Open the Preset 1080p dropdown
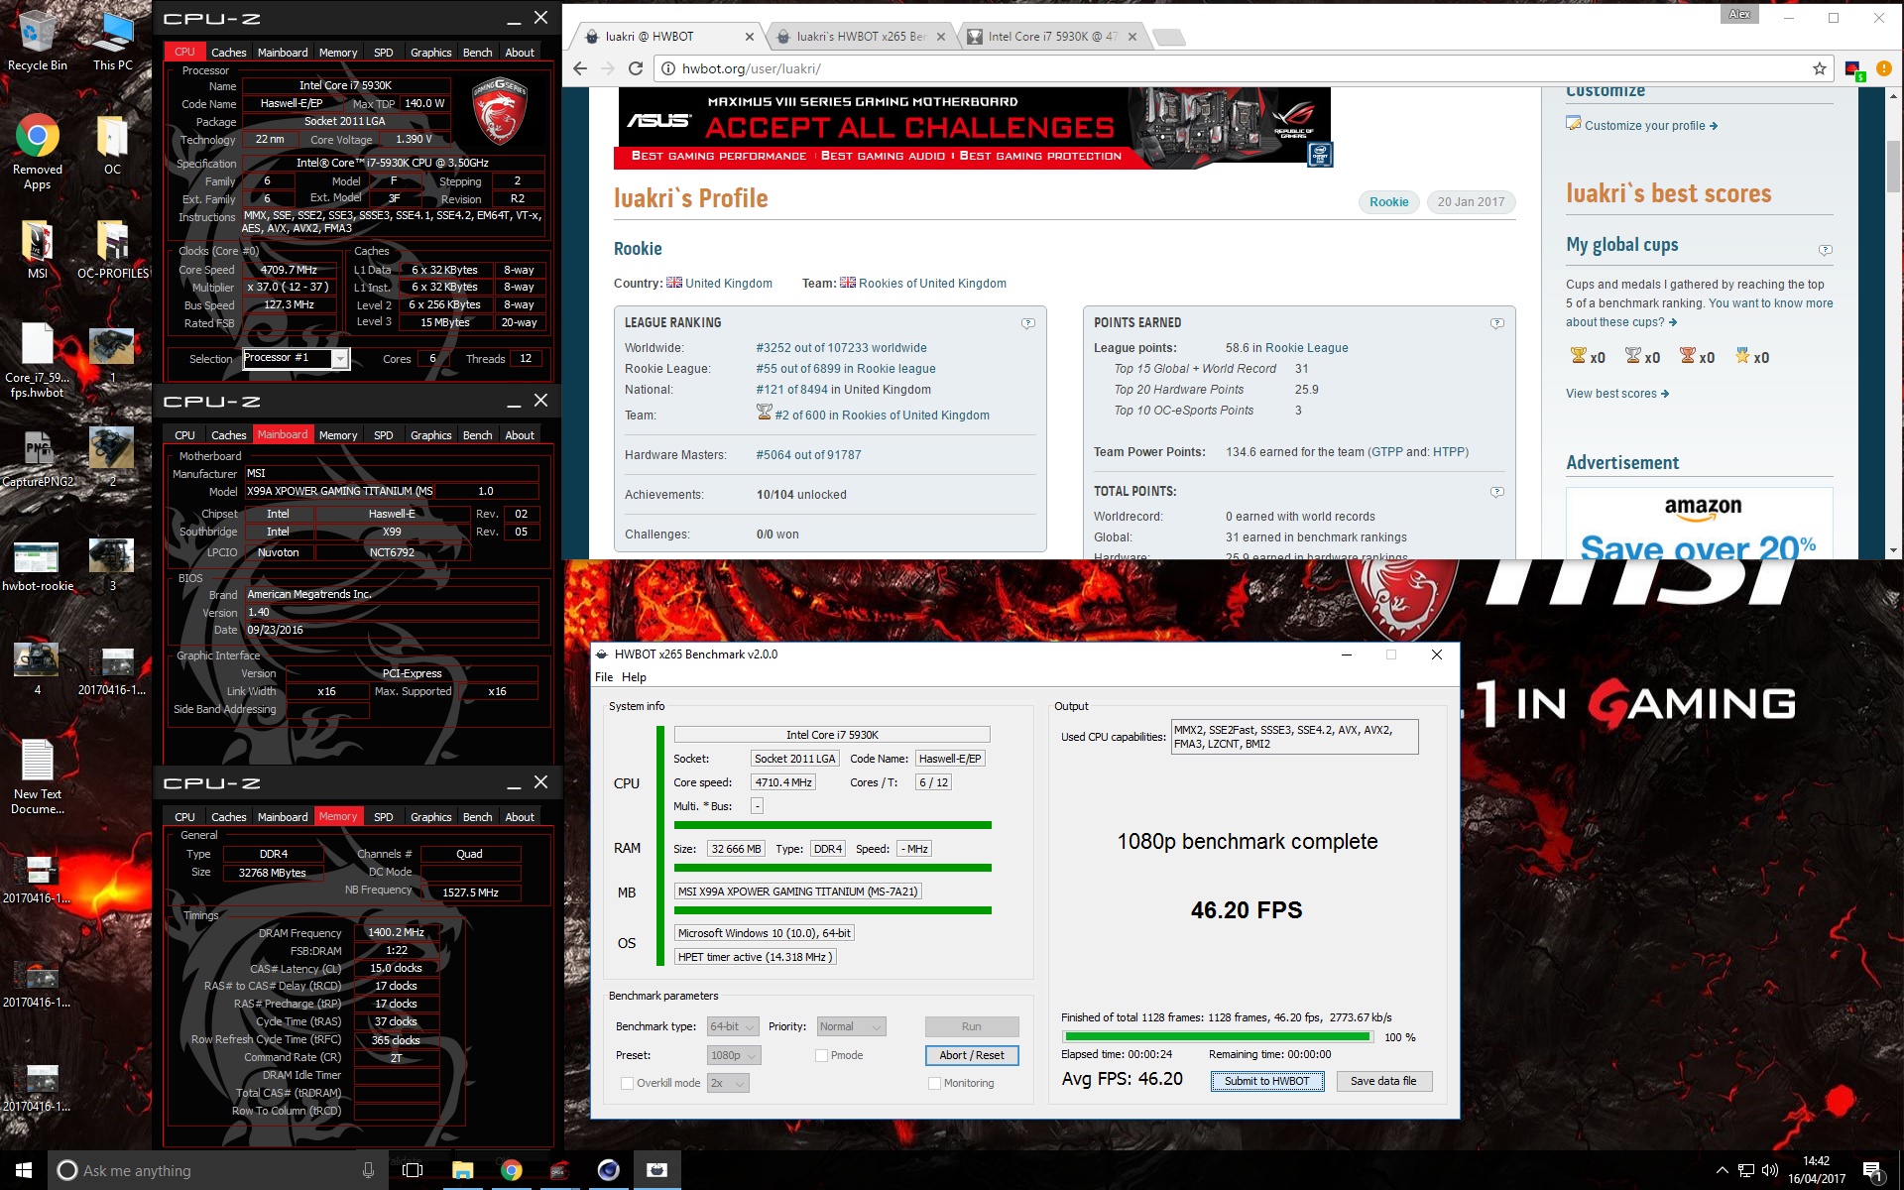 click(734, 1055)
